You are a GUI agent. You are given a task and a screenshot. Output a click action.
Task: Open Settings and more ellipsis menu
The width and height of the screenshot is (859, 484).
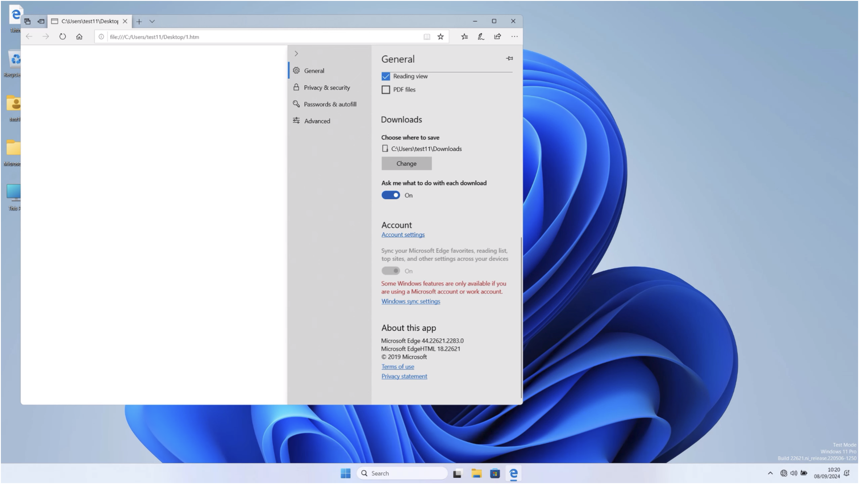coord(514,37)
